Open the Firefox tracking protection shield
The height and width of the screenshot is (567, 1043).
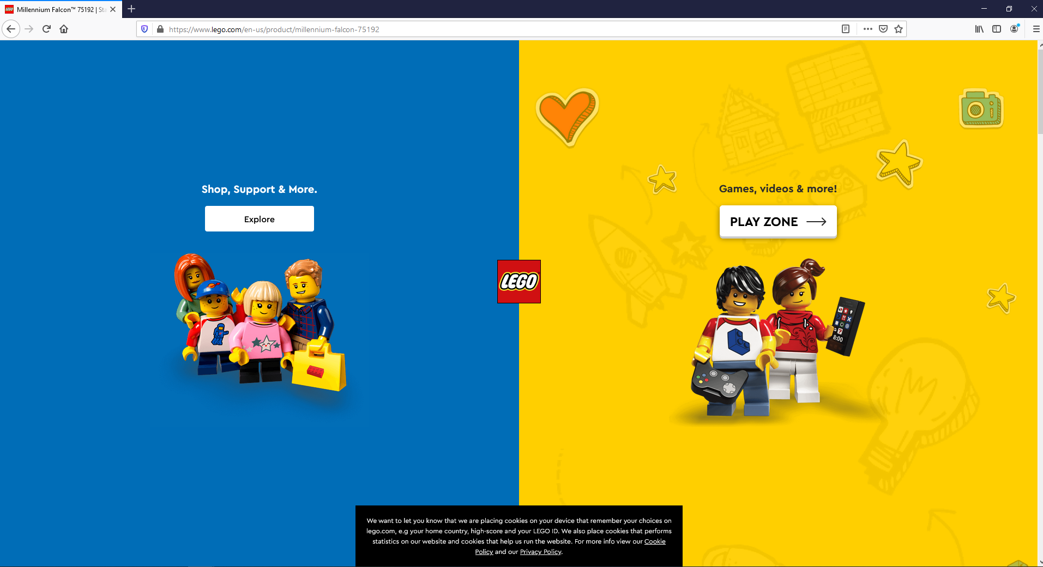click(x=143, y=29)
